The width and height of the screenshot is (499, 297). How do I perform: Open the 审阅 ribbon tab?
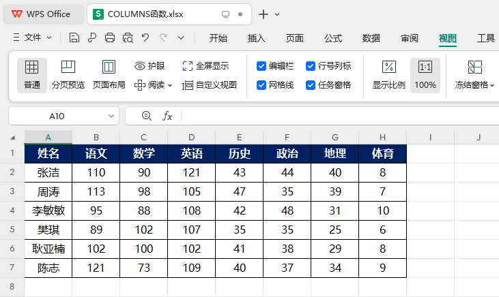(x=410, y=38)
